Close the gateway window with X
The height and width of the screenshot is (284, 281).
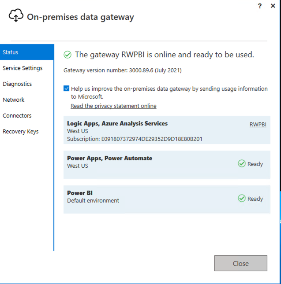(x=273, y=6)
